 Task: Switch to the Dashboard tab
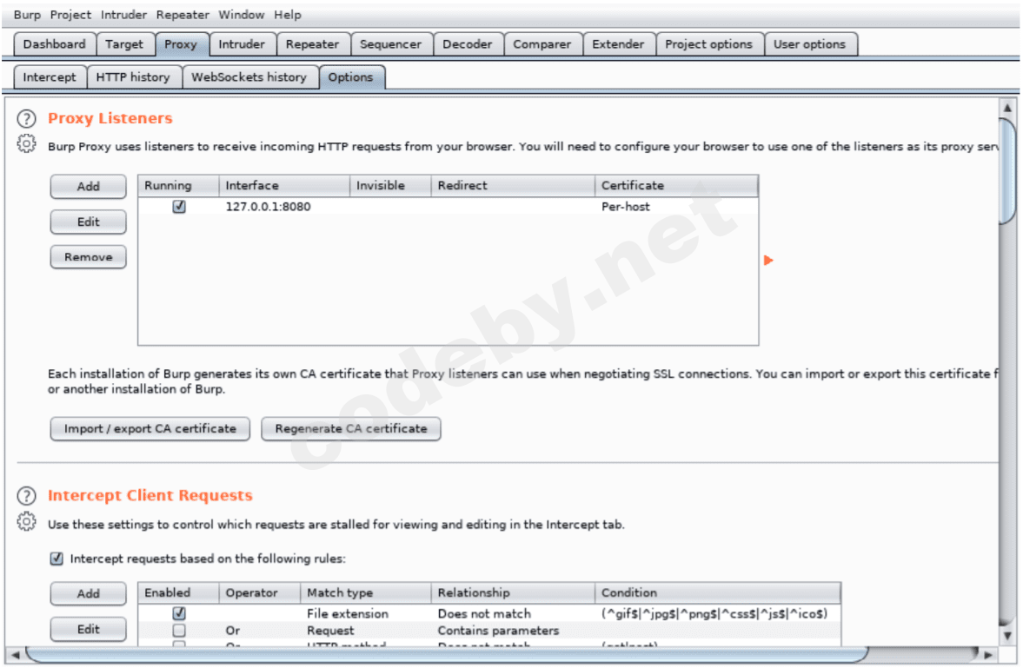click(54, 44)
